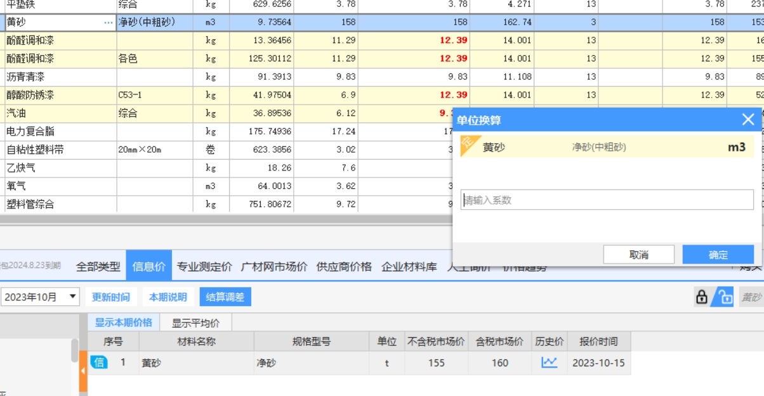Click the 本期说明 button
Screen dimensions: 764x396
click(168, 297)
